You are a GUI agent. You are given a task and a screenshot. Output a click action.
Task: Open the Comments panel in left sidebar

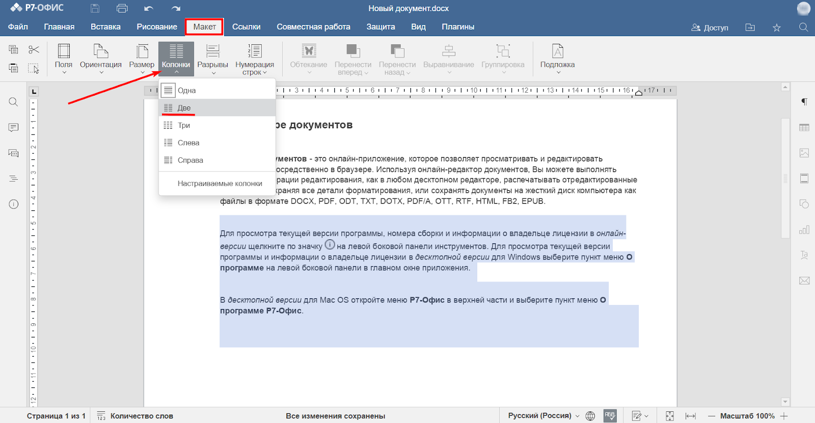pyautogui.click(x=14, y=127)
